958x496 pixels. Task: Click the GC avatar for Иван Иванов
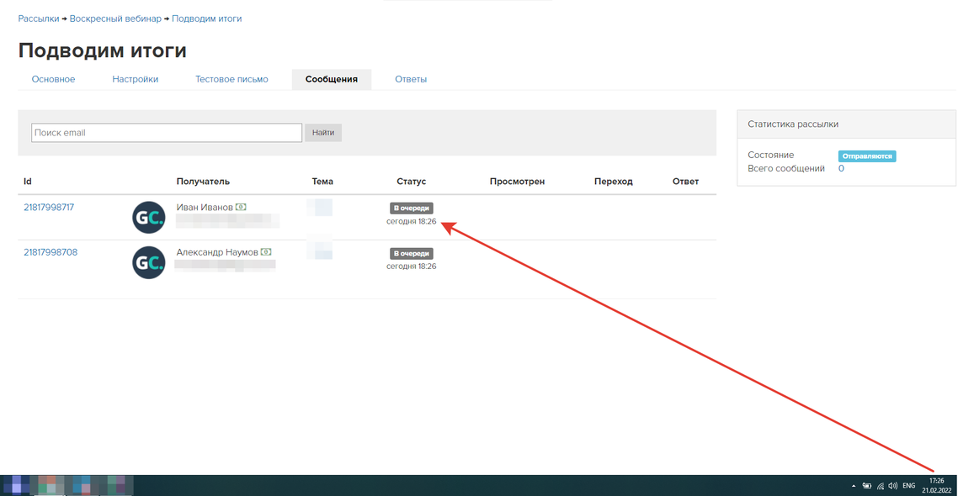click(x=149, y=218)
